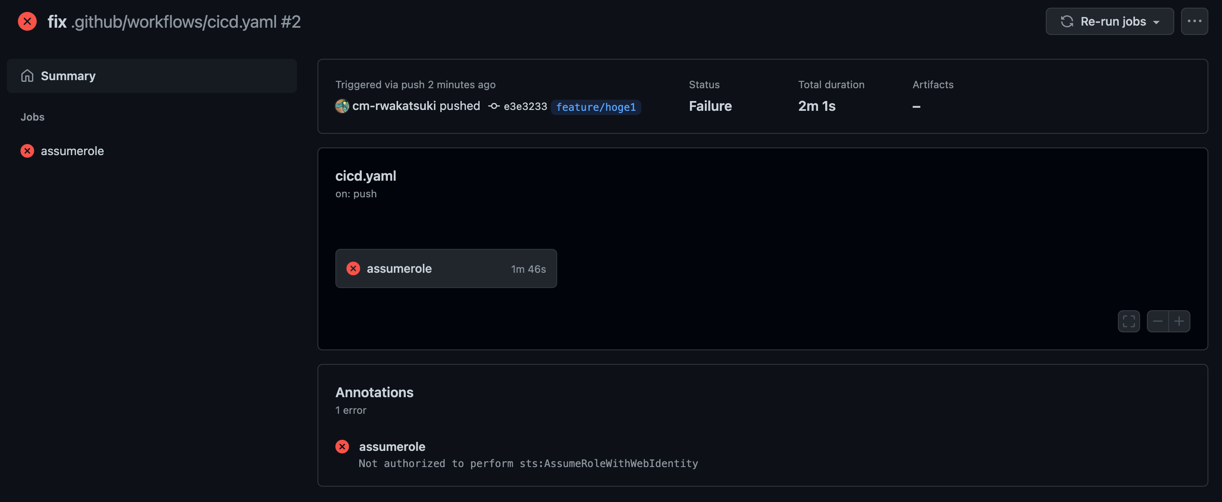Zoom out the workflow graph with minus
The height and width of the screenshot is (502, 1222).
click(1158, 322)
